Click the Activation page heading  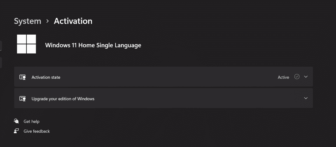(73, 21)
